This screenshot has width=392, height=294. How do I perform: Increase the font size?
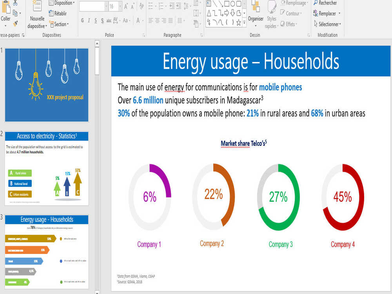126,6
